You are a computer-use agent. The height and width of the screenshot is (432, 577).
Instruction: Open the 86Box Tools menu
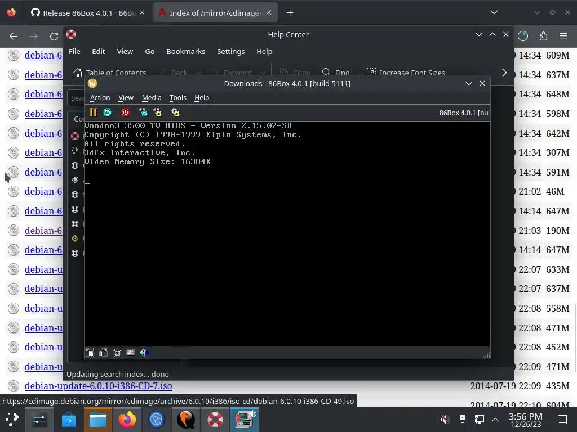177,98
